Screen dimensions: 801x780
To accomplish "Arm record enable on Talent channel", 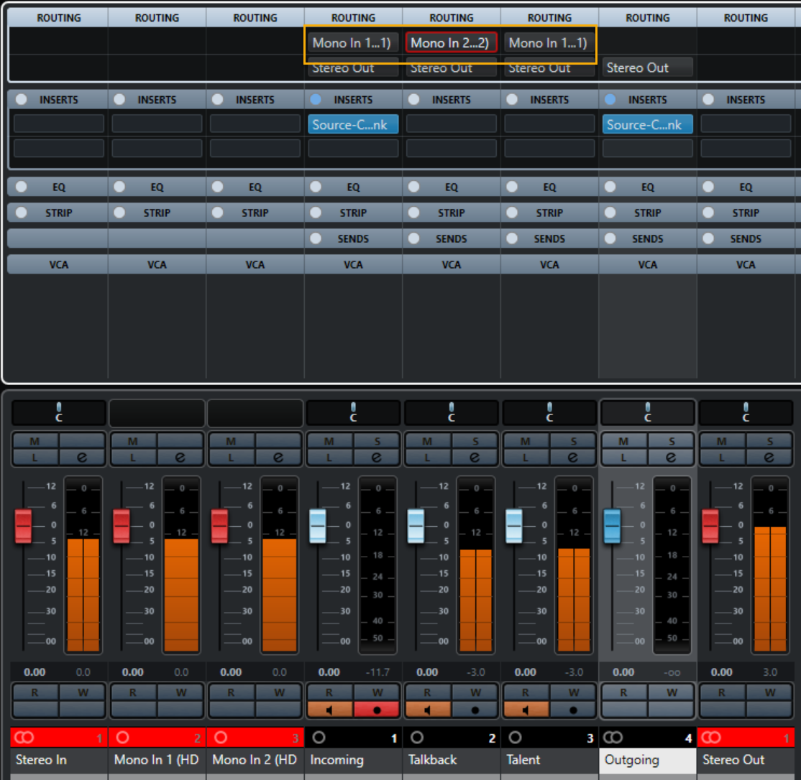I will [x=573, y=710].
